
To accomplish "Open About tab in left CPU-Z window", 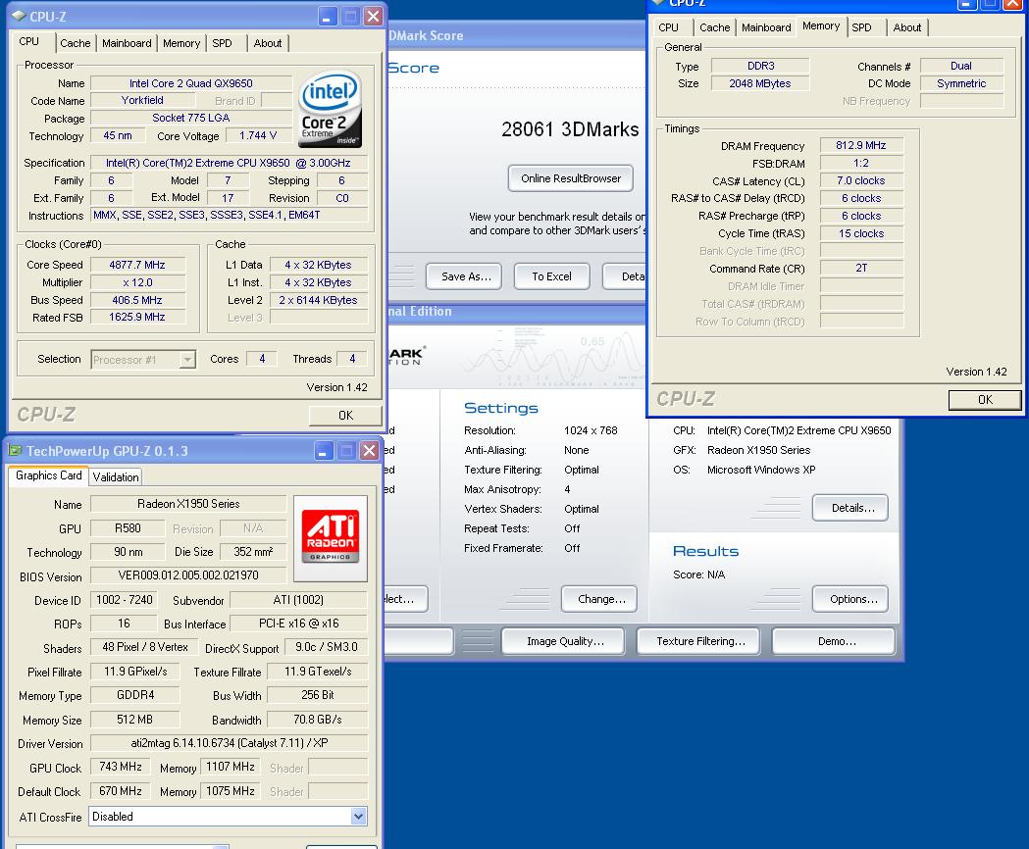I will click(268, 43).
